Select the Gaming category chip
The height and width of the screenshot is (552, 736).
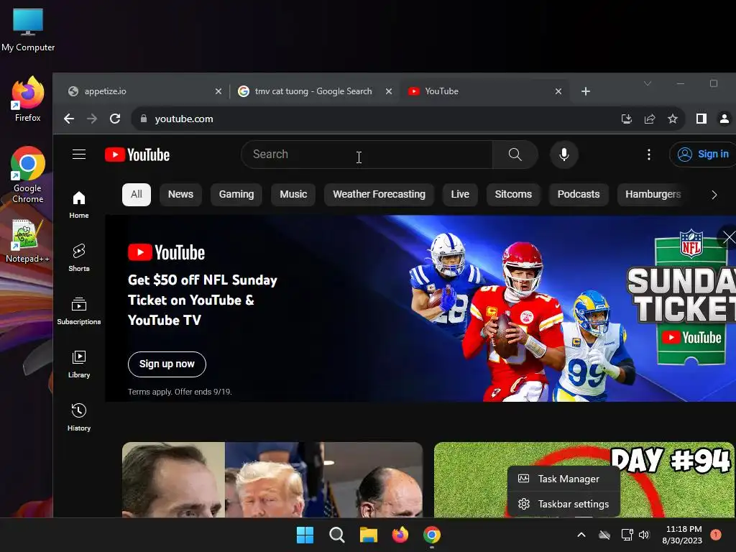click(236, 194)
